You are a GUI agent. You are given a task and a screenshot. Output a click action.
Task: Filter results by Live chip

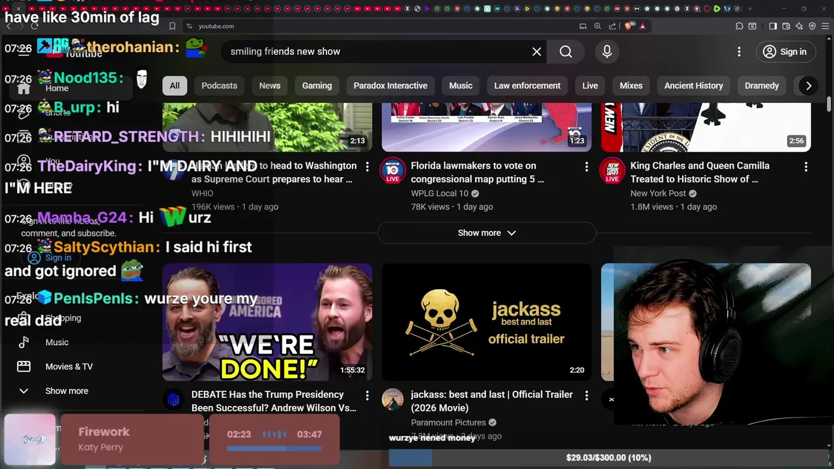(590, 85)
